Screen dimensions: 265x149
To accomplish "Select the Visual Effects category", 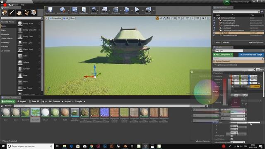I will click(x=7, y=38).
